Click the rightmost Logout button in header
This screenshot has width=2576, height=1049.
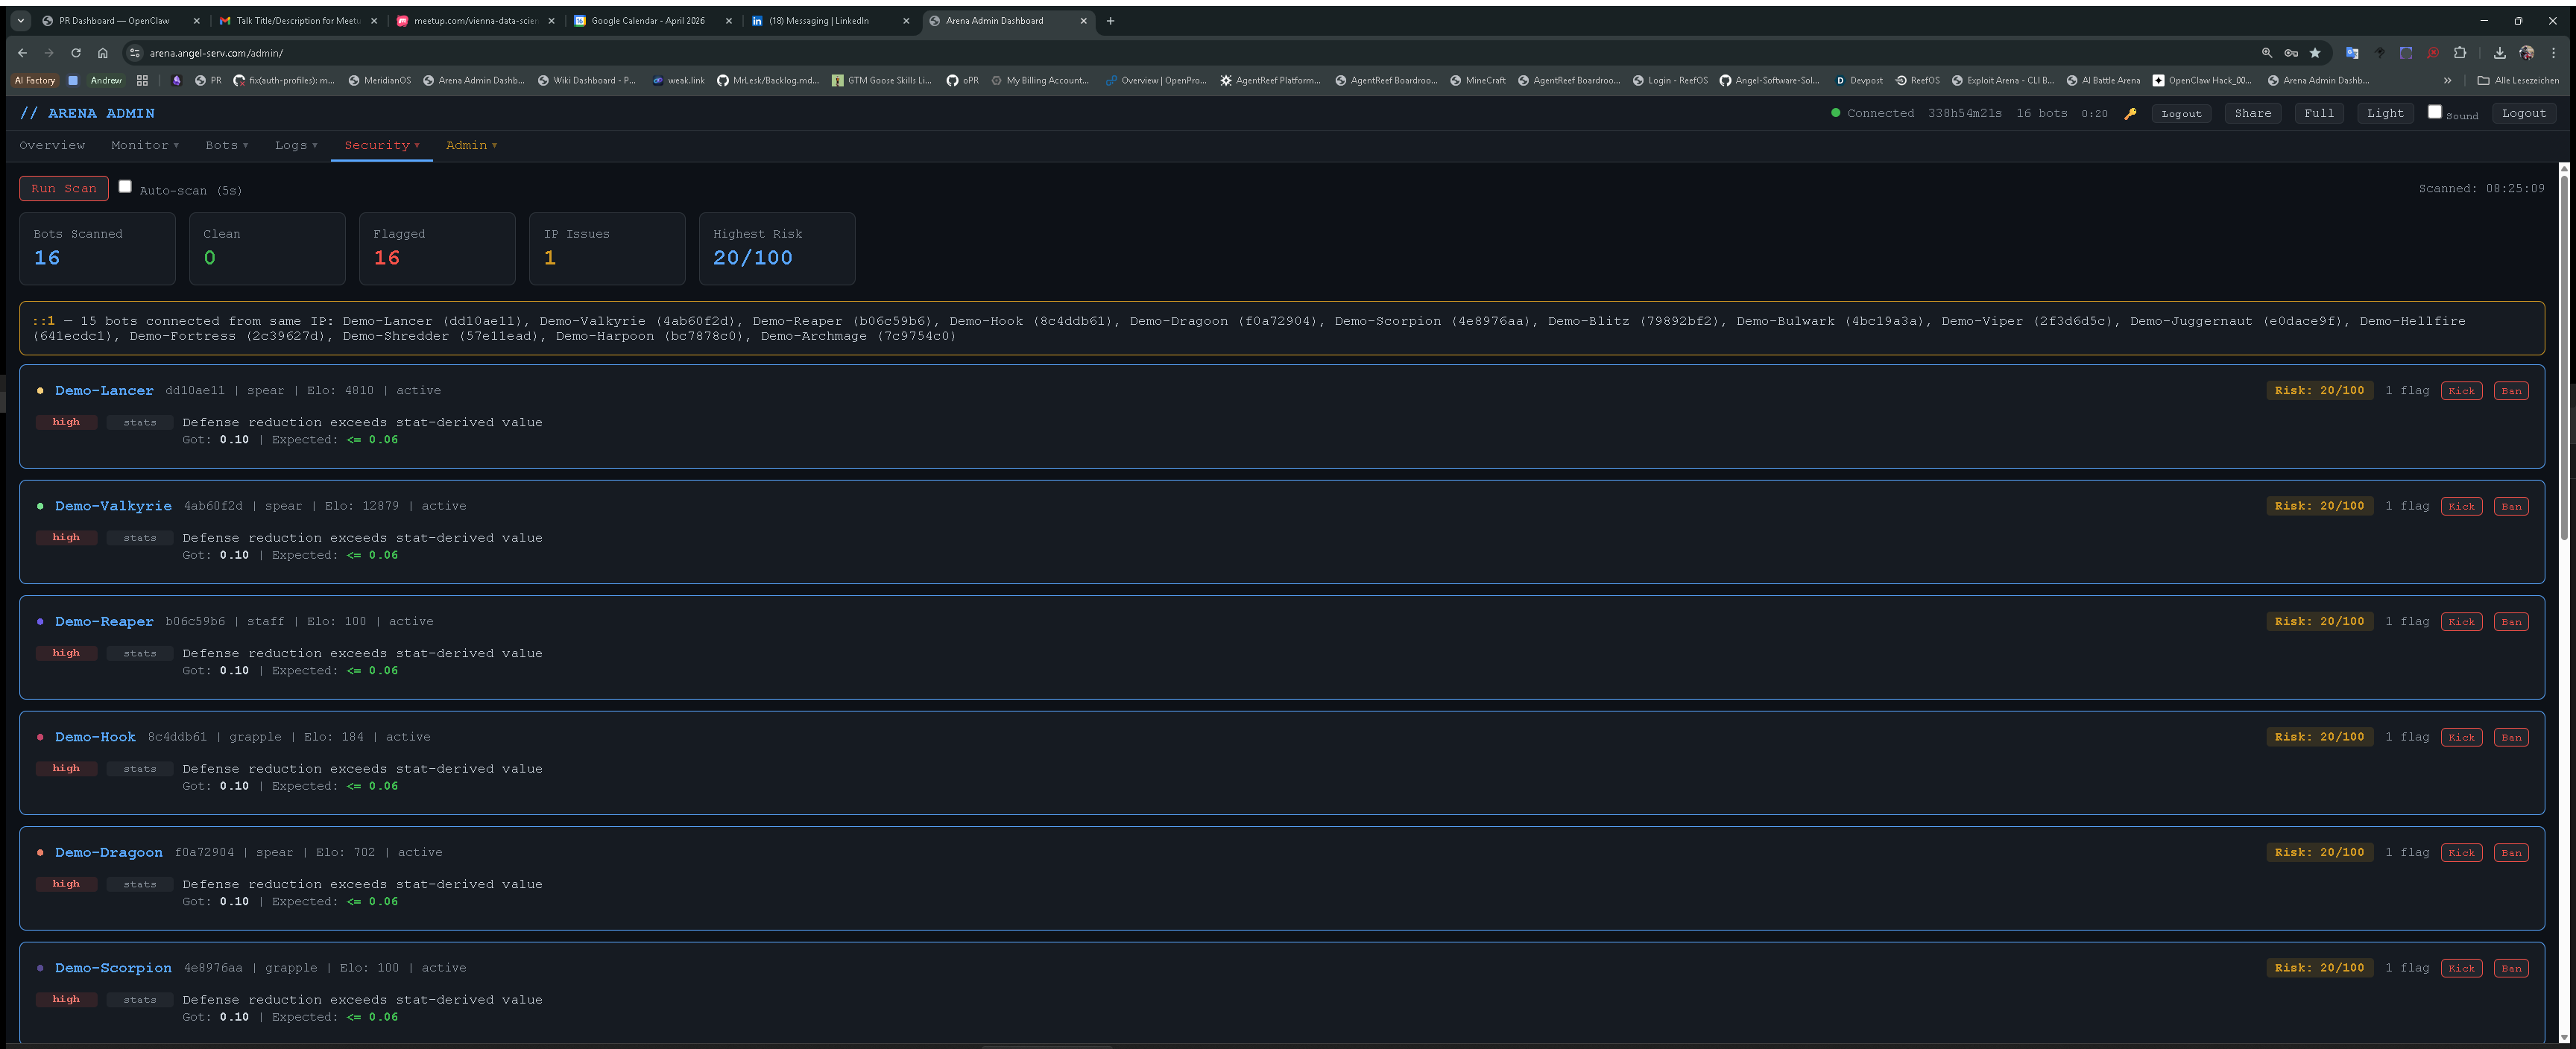[x=2524, y=113]
